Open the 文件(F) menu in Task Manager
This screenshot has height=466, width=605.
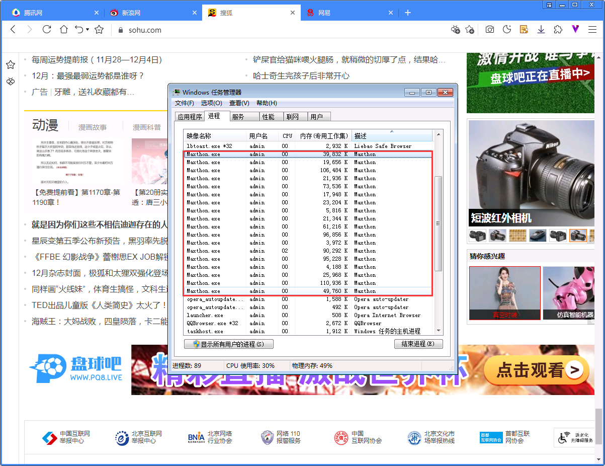coord(184,103)
